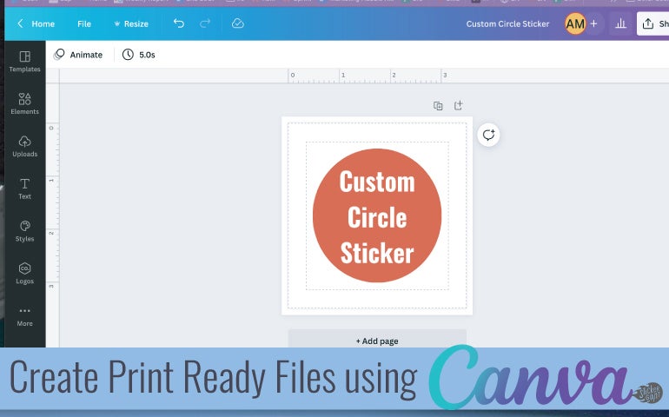This screenshot has height=417, width=669.
Task: Redo the last action
Action: (205, 23)
